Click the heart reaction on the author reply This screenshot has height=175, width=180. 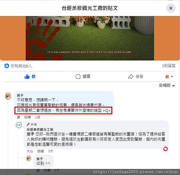coord(165,149)
